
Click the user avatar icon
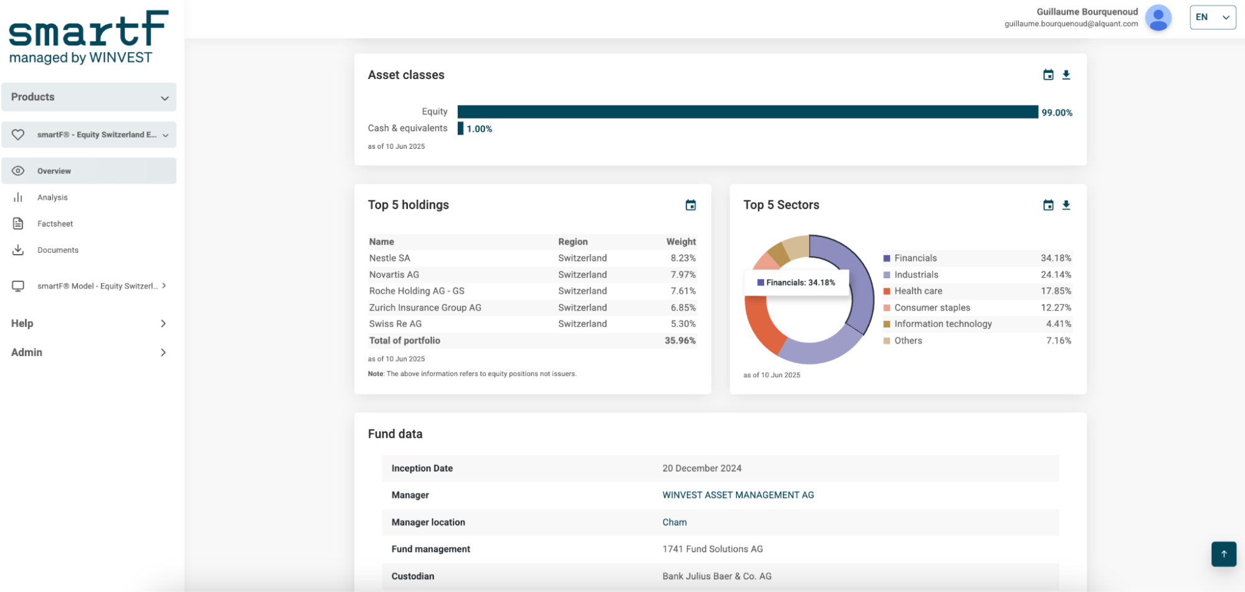(1158, 17)
